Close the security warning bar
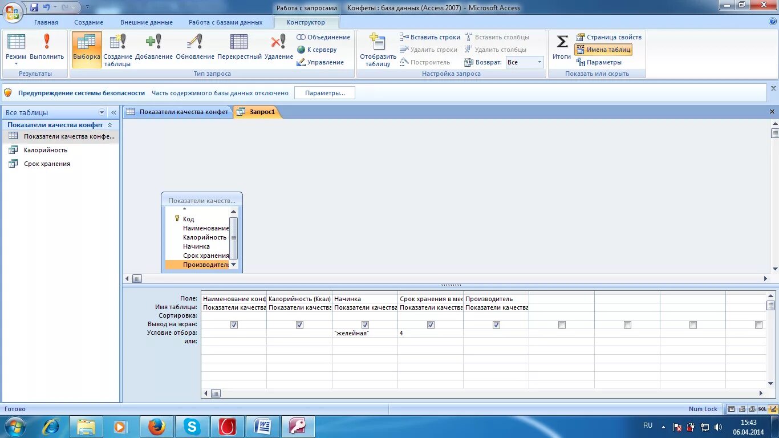The height and width of the screenshot is (438, 779). tap(773, 88)
